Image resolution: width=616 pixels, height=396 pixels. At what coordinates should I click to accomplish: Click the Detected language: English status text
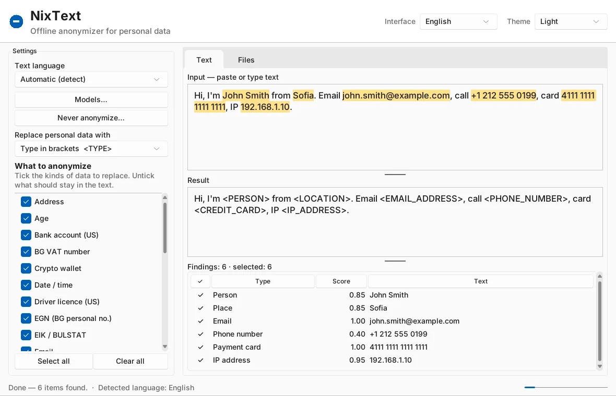(146, 388)
